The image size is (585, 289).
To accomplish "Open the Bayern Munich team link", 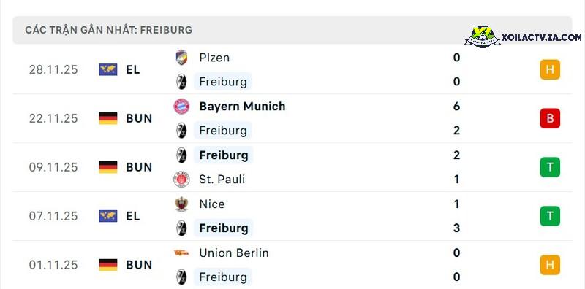I will [242, 107].
